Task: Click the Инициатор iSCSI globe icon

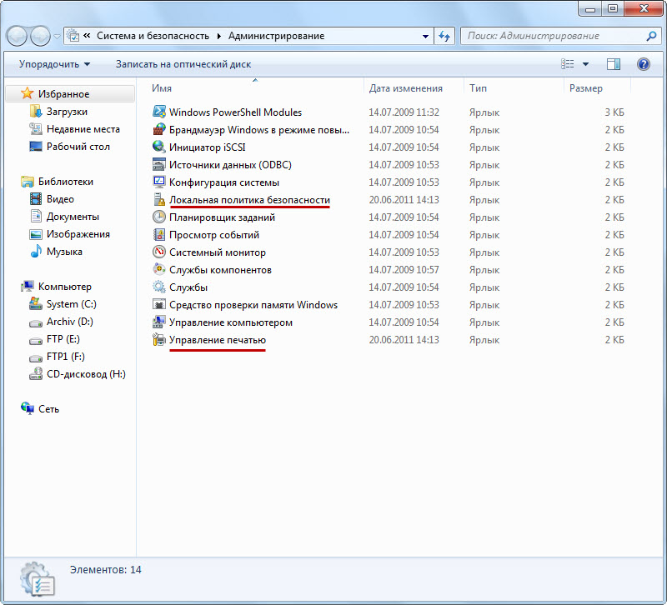Action: point(159,147)
